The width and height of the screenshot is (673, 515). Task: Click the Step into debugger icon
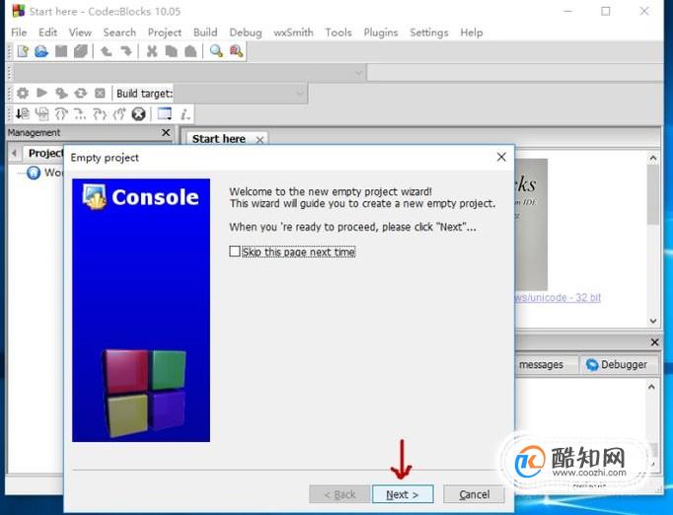100,113
